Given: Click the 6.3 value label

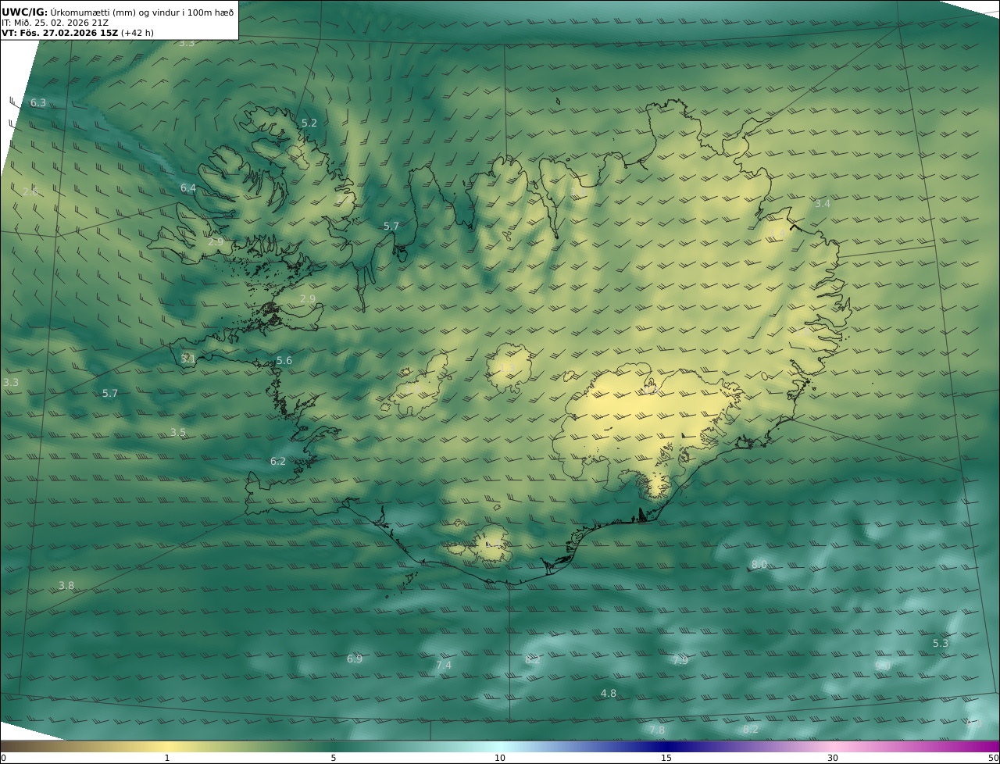Looking at the screenshot, I should (x=38, y=103).
